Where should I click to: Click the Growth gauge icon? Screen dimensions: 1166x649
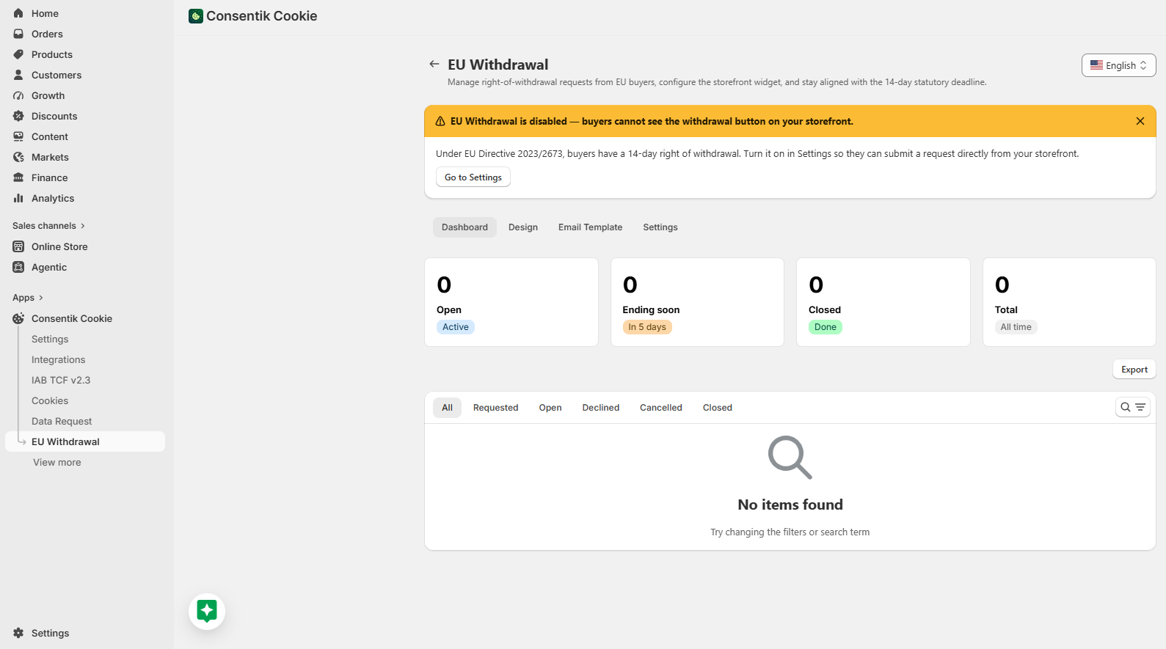(18, 95)
